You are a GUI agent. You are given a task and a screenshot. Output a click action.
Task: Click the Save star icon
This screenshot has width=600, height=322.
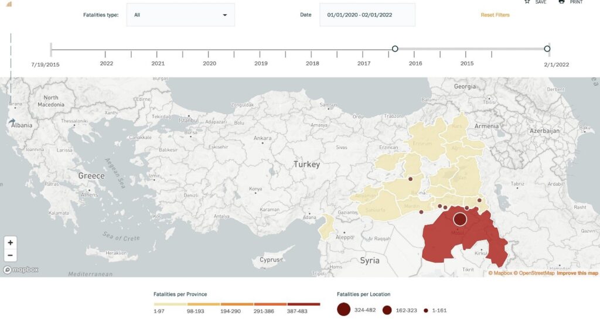(x=527, y=2)
